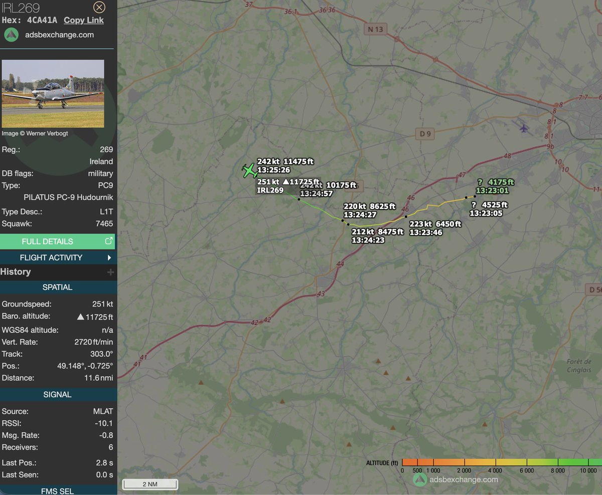
Task: Click the Receivers value 6
Action: coord(110,447)
